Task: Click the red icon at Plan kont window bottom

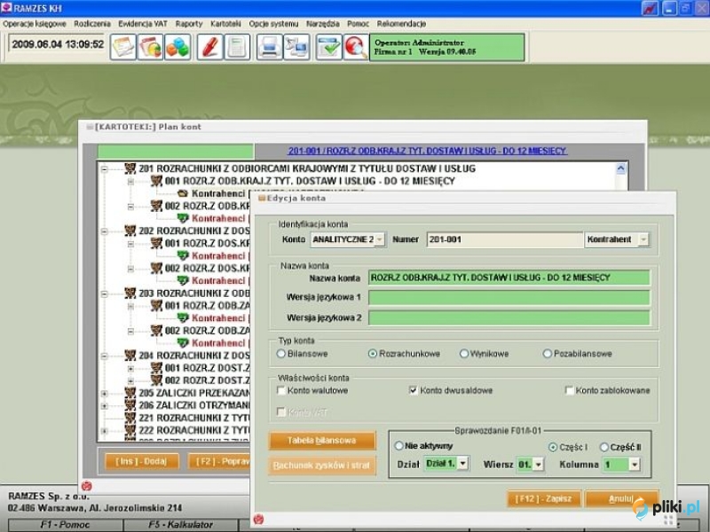Action: click(87, 486)
